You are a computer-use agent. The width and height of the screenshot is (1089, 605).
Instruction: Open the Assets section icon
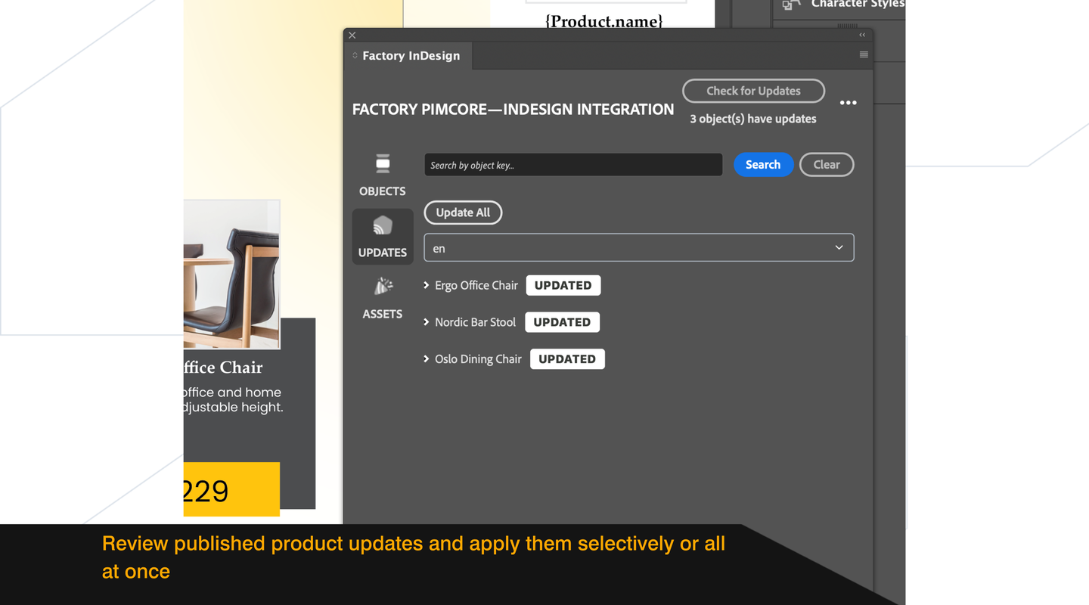pos(383,286)
